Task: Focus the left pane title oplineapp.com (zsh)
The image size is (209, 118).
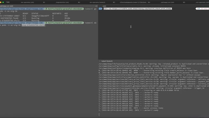Action: pos(7,6)
